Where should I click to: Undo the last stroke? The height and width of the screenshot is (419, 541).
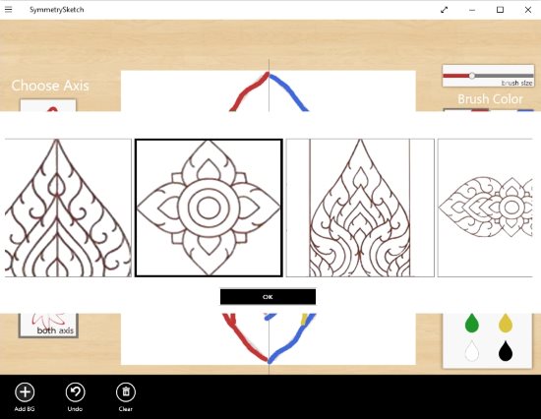coord(75,397)
